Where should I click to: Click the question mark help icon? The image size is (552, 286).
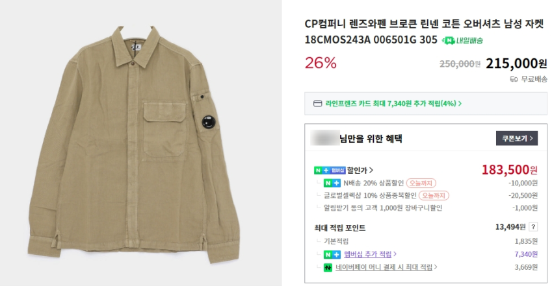(534, 227)
